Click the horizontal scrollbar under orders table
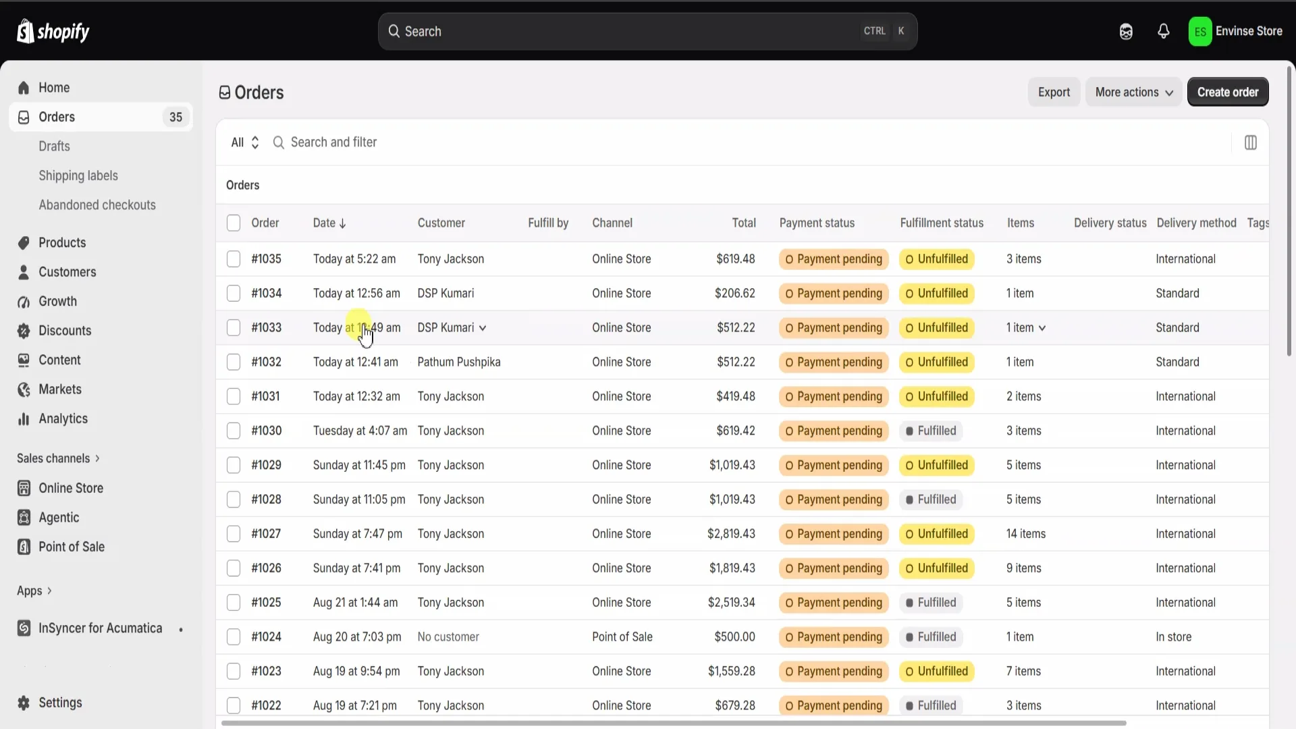1296x729 pixels. 674,723
